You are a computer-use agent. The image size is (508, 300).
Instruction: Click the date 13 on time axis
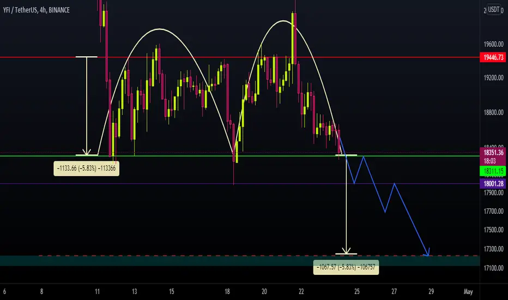click(135, 292)
